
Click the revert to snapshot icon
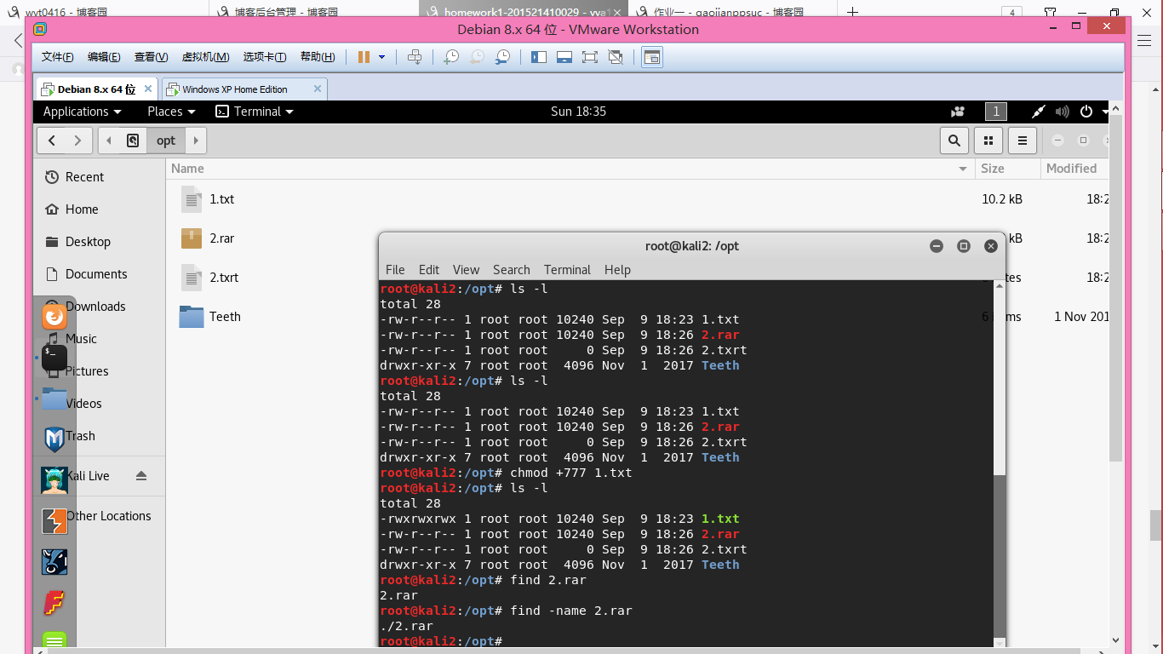click(x=478, y=57)
